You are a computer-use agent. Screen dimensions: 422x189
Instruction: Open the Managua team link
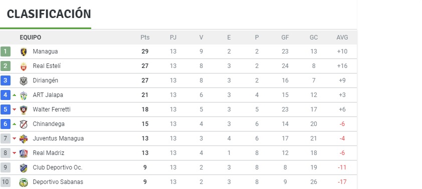45,51
